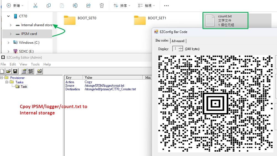The width and height of the screenshot is (277, 156).
Task: Open the three-dot more options button
Action: pyautogui.click(x=166, y=6)
